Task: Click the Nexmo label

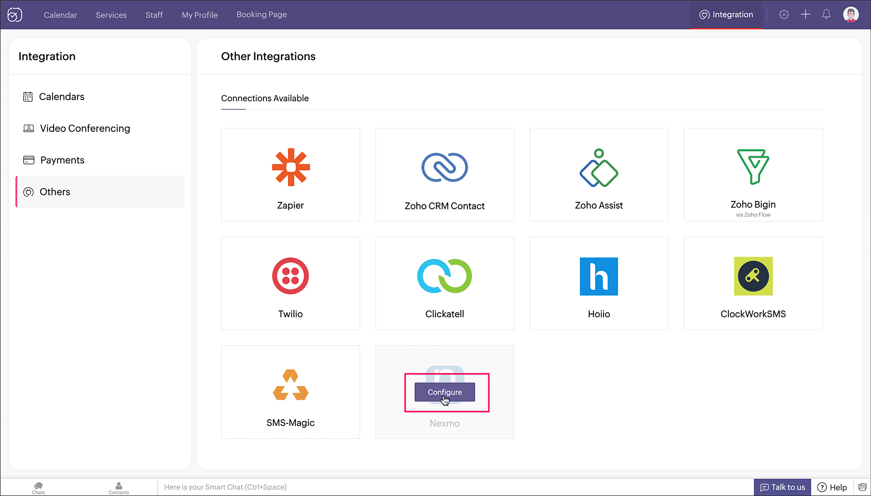Action: coord(445,423)
